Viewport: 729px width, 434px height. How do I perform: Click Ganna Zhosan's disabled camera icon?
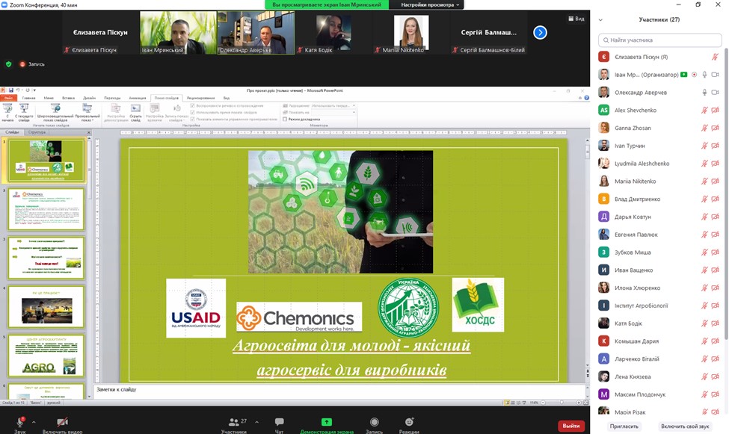click(715, 128)
